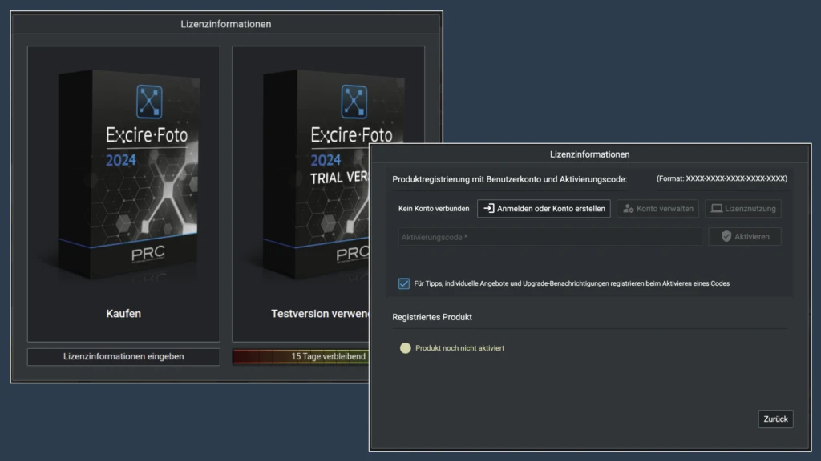
Task: Click the Produkt noch nicht aktiviert status dot
Action: click(405, 348)
